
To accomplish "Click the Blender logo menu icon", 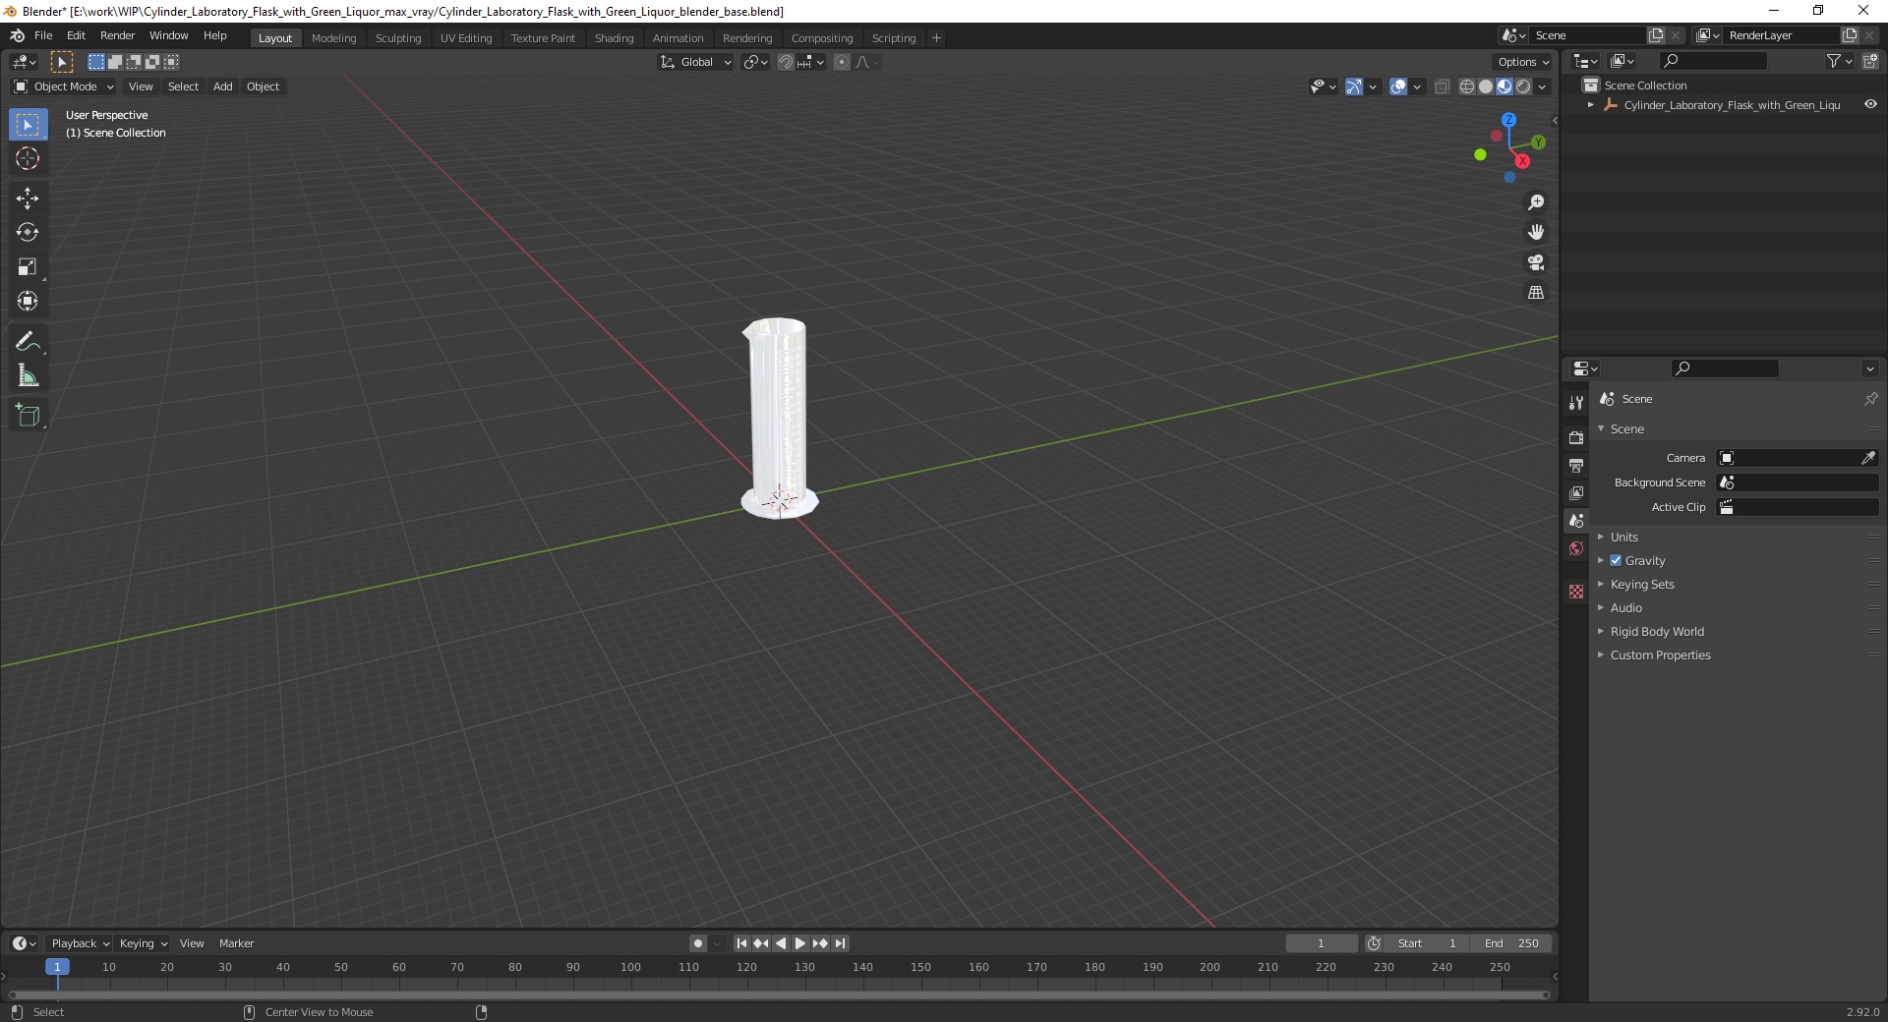I will 17,35.
